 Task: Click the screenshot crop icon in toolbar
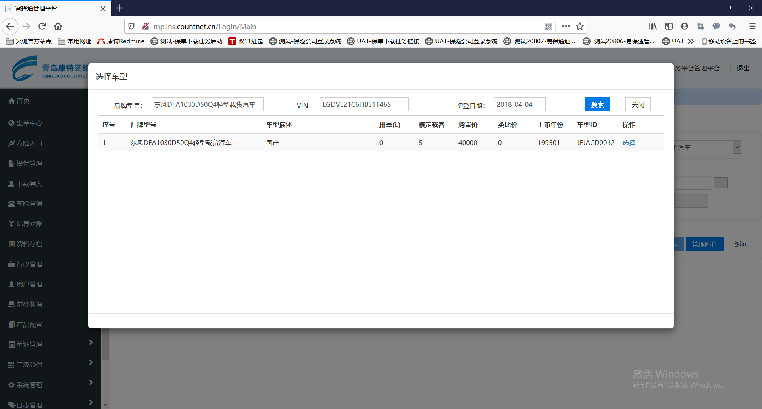[700, 26]
